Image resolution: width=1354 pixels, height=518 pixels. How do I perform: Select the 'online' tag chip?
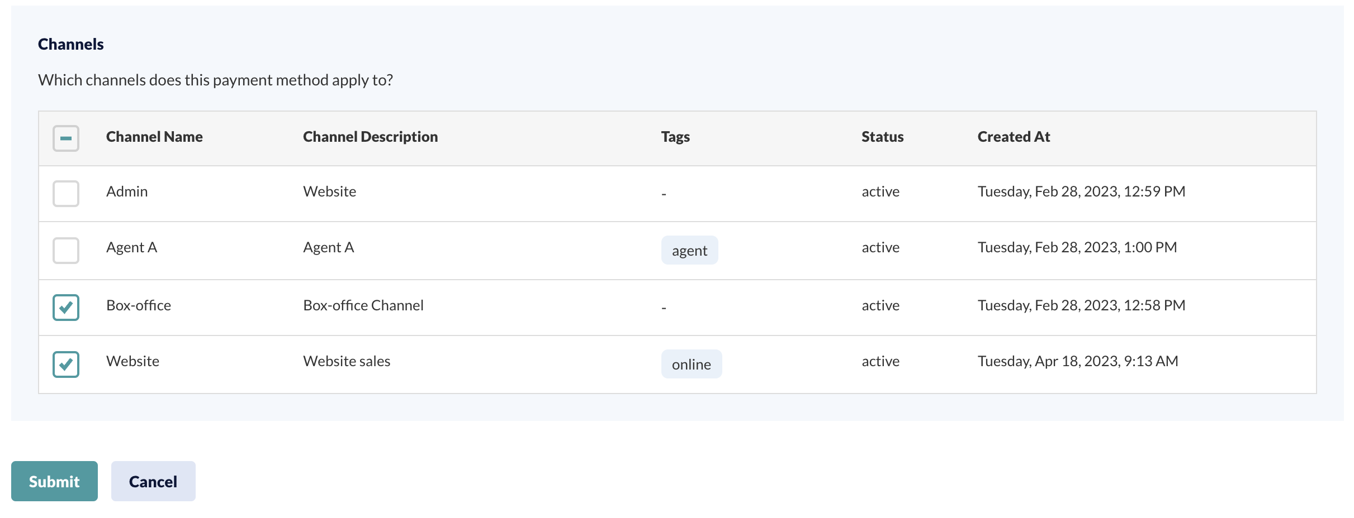point(692,364)
